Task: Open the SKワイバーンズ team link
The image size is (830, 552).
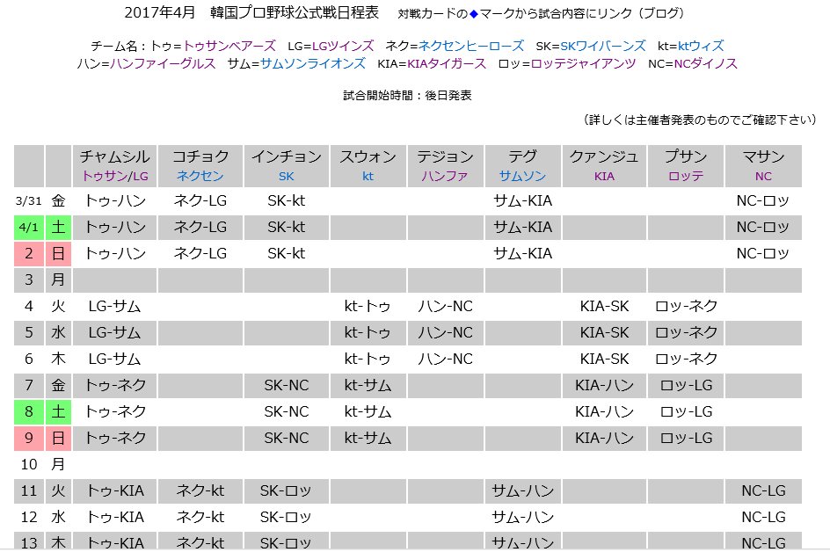Action: click(603, 46)
